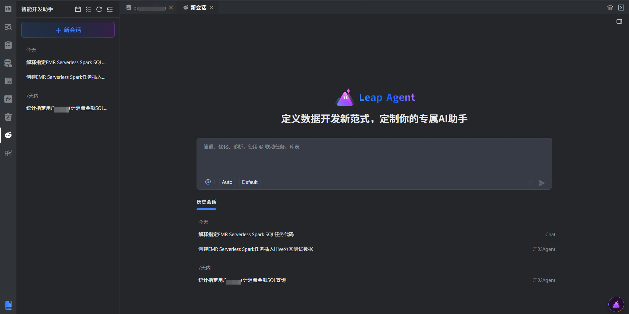Open sidebar item 创建EMR Serverless Spark任务插入...
Screen dimensions: 629x314
66,77
